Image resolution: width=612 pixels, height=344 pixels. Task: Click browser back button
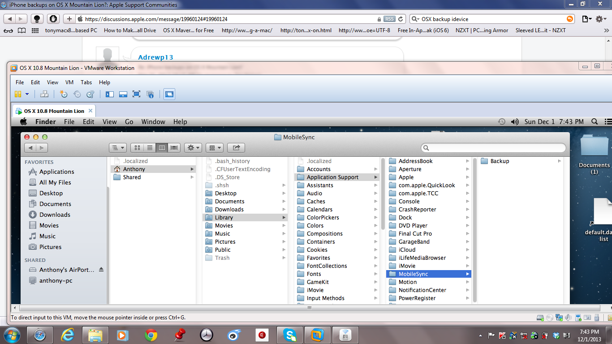tap(10, 19)
